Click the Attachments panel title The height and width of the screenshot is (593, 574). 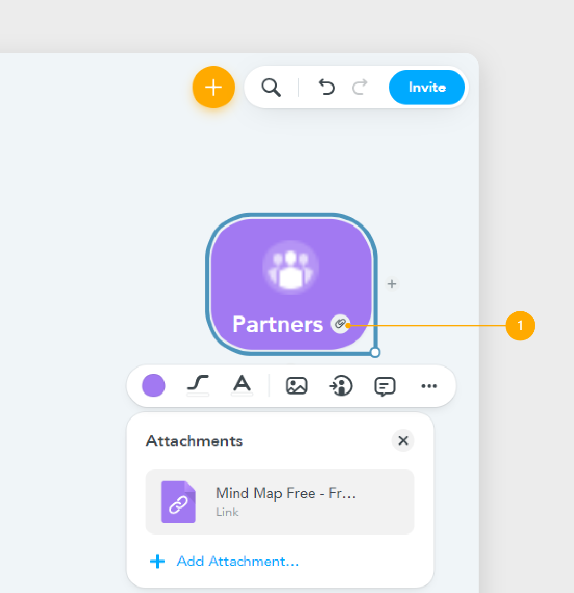click(x=194, y=441)
